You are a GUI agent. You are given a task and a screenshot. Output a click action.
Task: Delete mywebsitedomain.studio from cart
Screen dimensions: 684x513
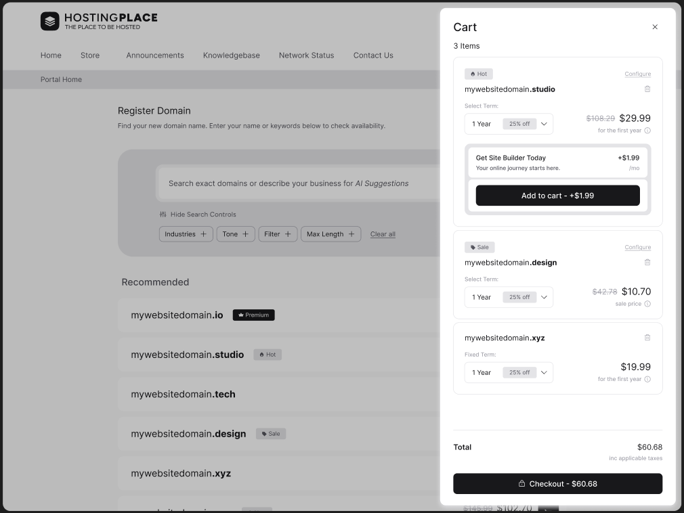coord(647,89)
